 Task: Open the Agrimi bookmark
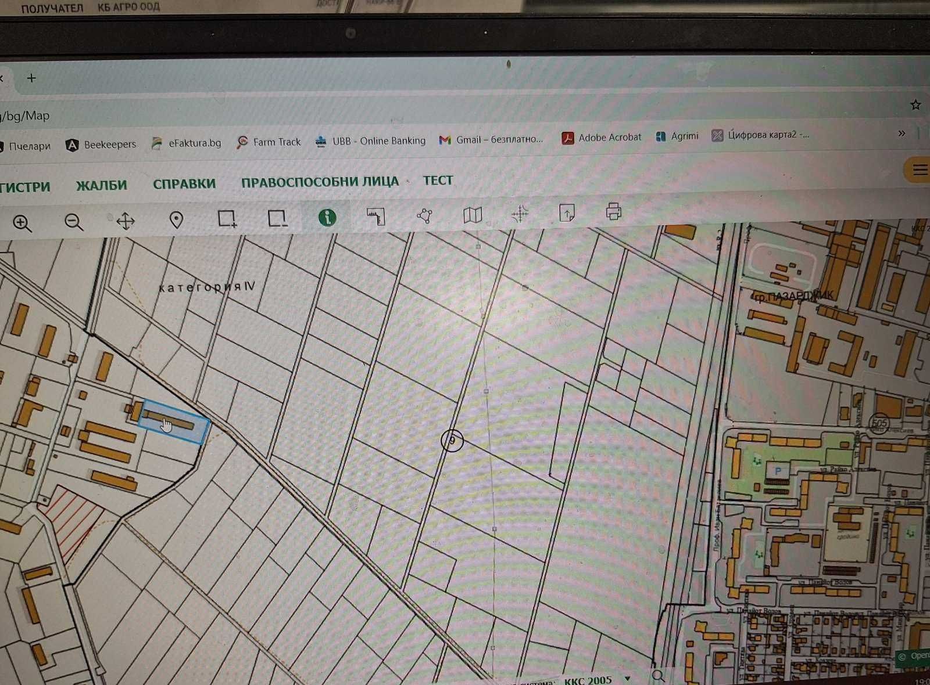(x=677, y=136)
